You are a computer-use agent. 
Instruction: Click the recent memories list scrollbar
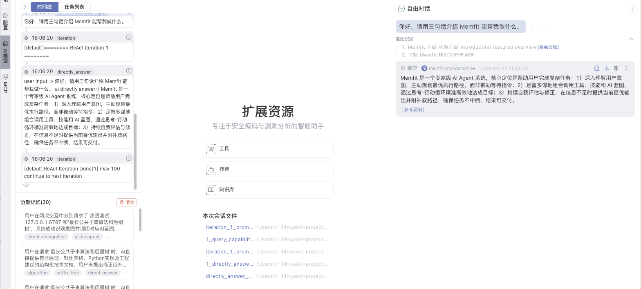coord(141,220)
